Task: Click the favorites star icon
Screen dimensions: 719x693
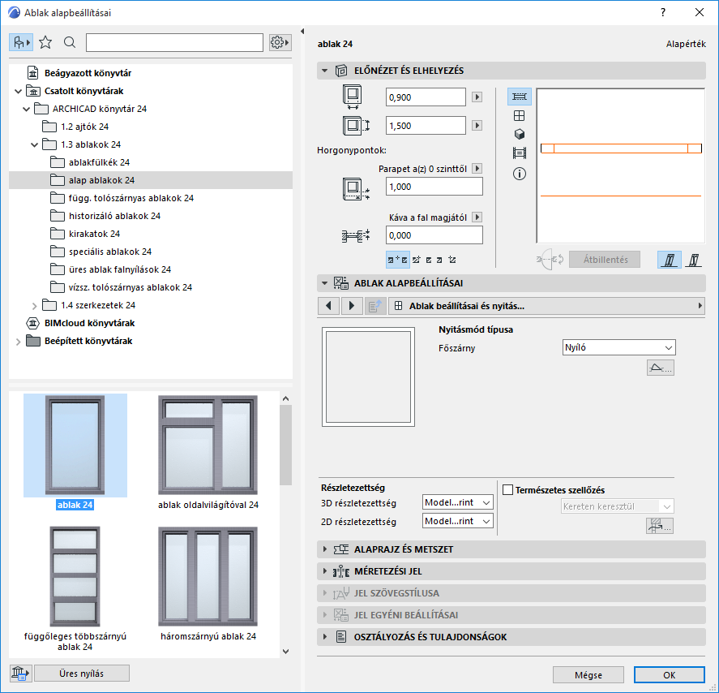Action: (x=46, y=42)
